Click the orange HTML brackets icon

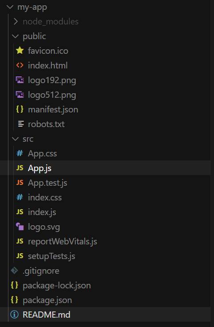(x=20, y=65)
